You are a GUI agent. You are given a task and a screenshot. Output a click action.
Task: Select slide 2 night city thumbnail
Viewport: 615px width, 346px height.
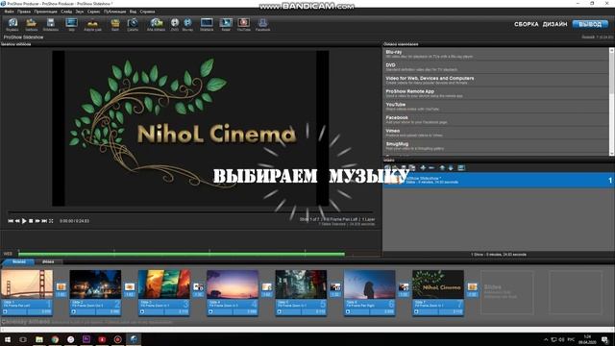(95, 284)
